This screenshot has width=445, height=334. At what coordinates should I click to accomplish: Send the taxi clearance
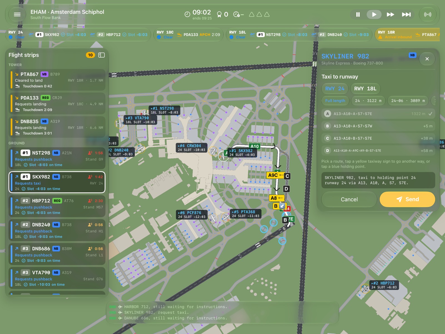[407, 199]
